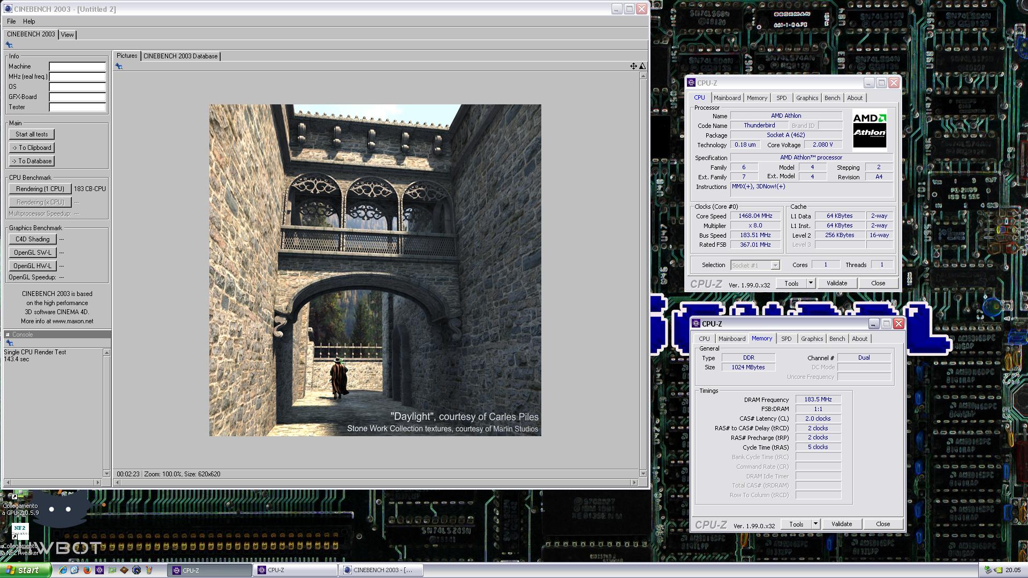Viewport: 1028px width, 578px height.
Task: Click picture panel vertical scrollbar down arrow
Action: click(x=643, y=474)
